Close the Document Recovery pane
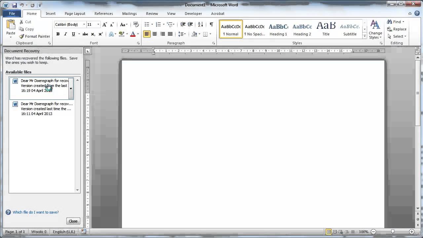Screen dimensions: 423x238 click(x=73, y=221)
